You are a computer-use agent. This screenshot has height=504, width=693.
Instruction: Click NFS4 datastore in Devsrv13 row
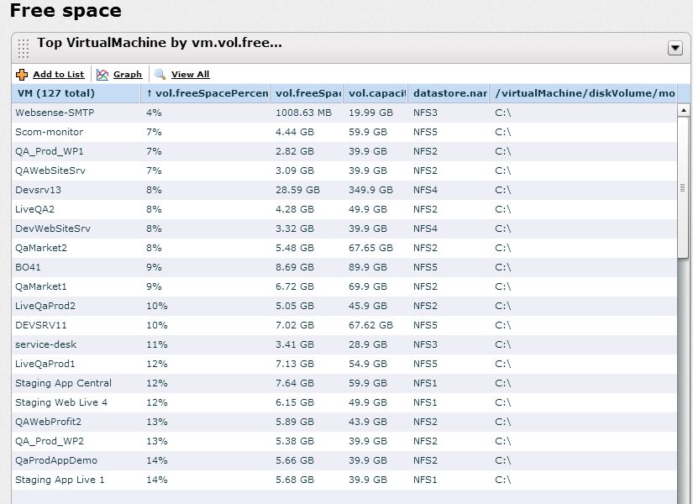(425, 190)
